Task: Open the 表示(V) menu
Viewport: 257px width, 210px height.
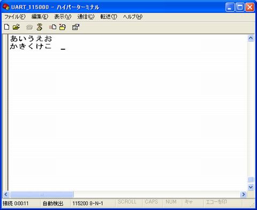Action: coord(63,17)
